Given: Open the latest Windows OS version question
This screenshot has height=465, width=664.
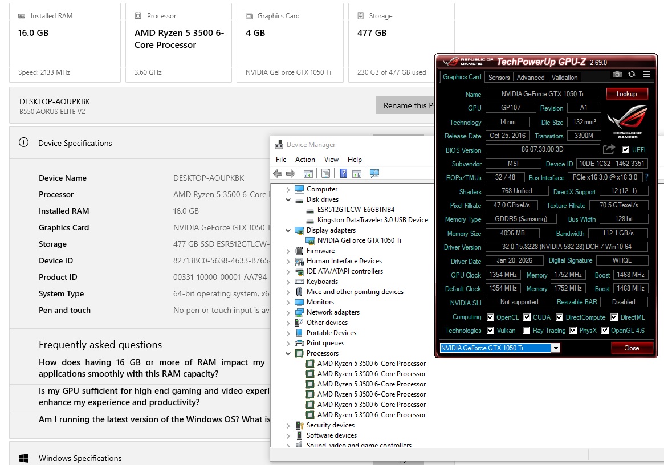Looking at the screenshot, I should [154, 419].
